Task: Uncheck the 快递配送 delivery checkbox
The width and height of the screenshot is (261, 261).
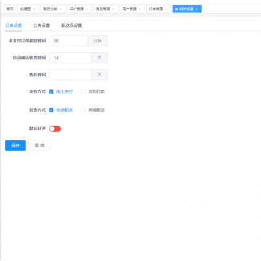Action: point(51,110)
